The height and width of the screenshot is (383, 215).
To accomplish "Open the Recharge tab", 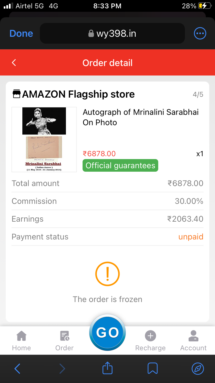I will [x=150, y=341].
